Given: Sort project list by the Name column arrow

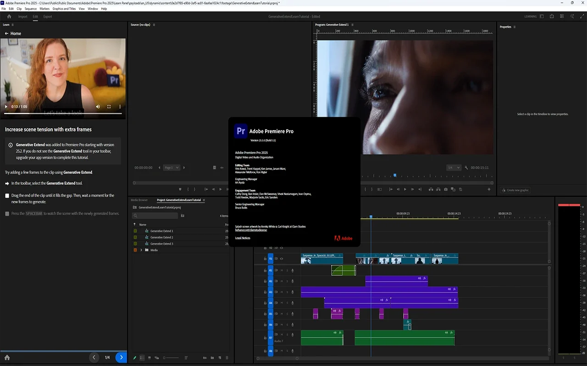Looking at the screenshot, I should click(134, 225).
